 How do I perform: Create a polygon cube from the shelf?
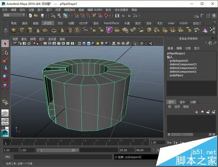coord(22,30)
